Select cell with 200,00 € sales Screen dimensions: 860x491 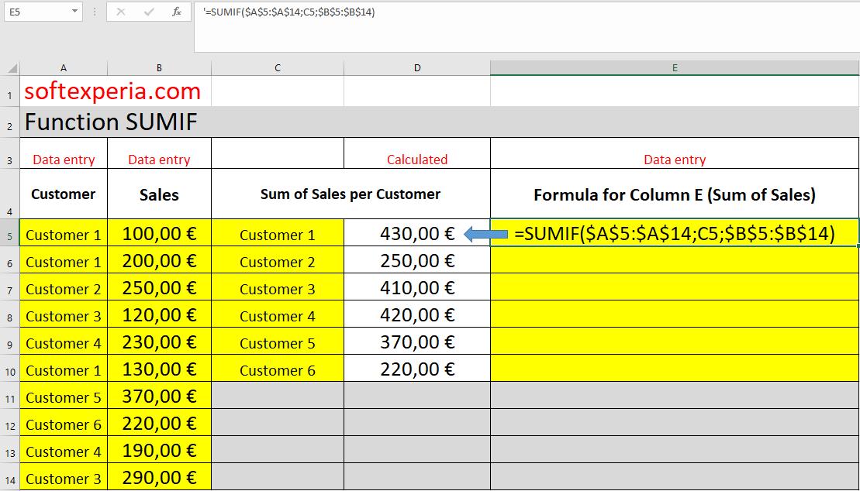159,260
